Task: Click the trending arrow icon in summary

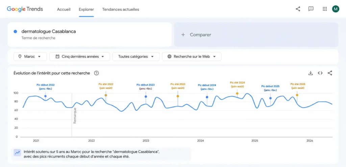Action: click(17, 153)
